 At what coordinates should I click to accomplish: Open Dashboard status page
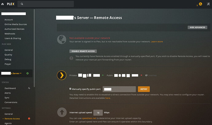tap(10, 88)
